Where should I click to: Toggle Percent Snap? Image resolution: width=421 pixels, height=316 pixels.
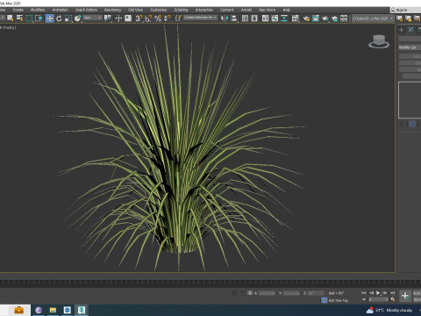click(158, 18)
